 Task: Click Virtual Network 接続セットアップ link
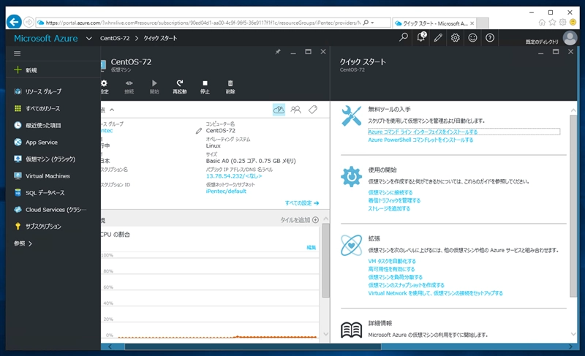pos(435,293)
